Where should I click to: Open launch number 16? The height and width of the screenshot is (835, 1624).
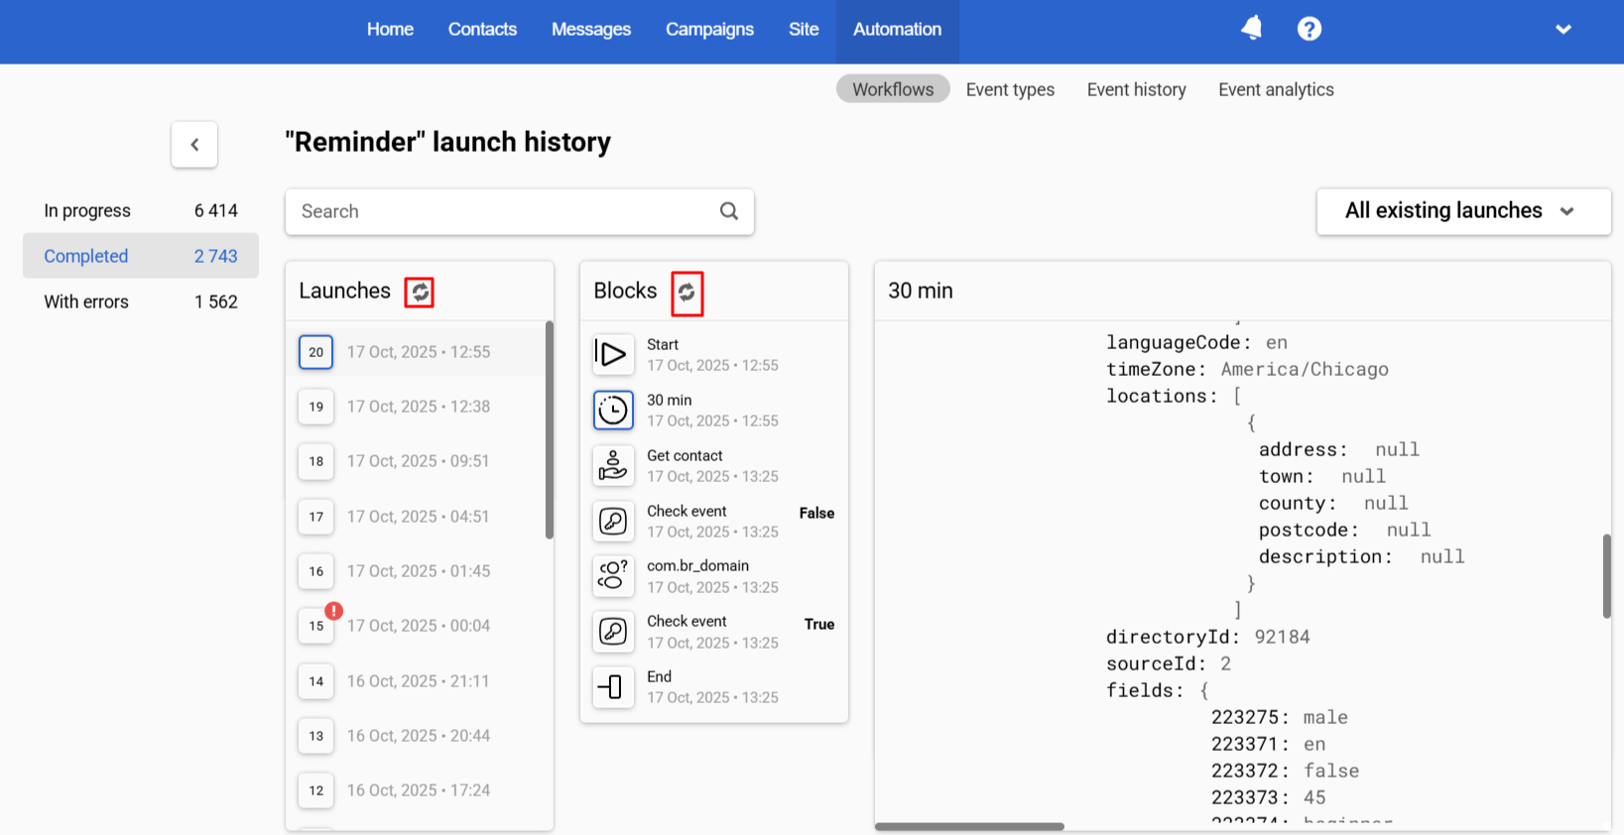(315, 571)
